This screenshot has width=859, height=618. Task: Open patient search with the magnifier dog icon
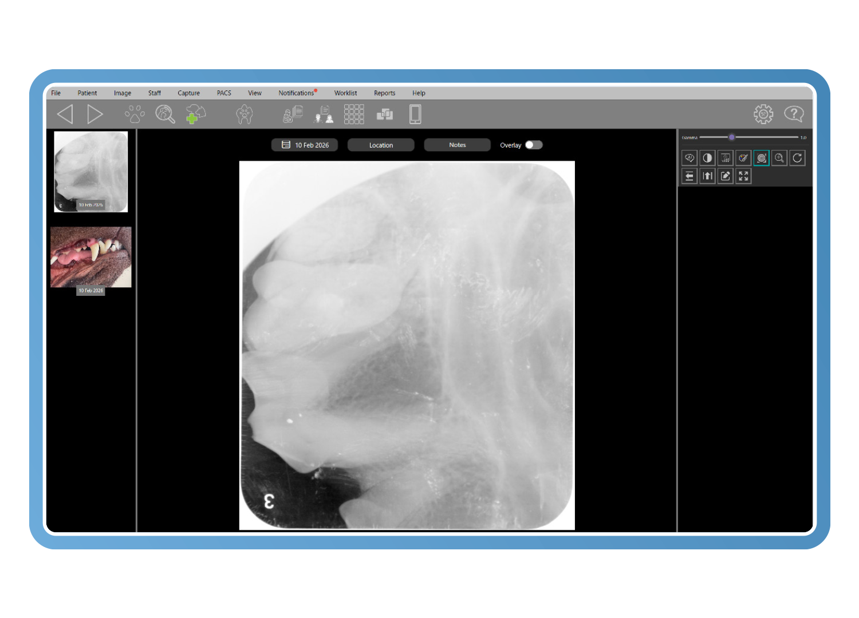[166, 114]
